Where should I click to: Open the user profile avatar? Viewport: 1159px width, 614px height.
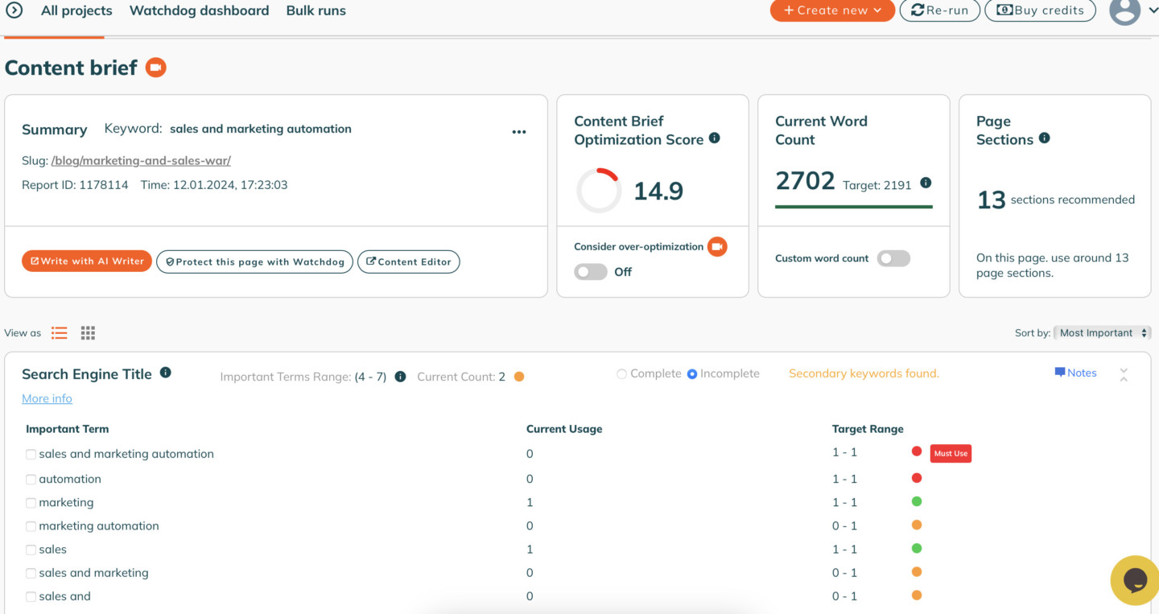click(x=1124, y=10)
